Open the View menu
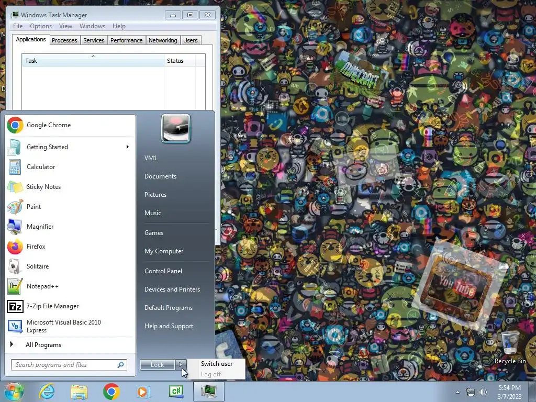Image resolution: width=536 pixels, height=402 pixels. [x=65, y=26]
